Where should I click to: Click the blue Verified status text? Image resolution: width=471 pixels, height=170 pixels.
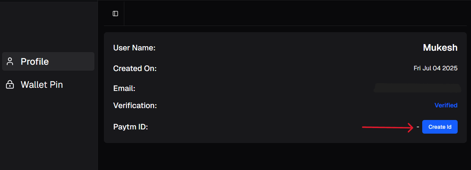point(446,105)
